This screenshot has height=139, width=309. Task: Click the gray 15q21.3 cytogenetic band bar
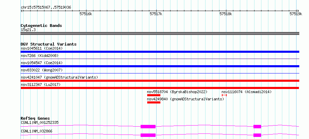click(x=160, y=33)
